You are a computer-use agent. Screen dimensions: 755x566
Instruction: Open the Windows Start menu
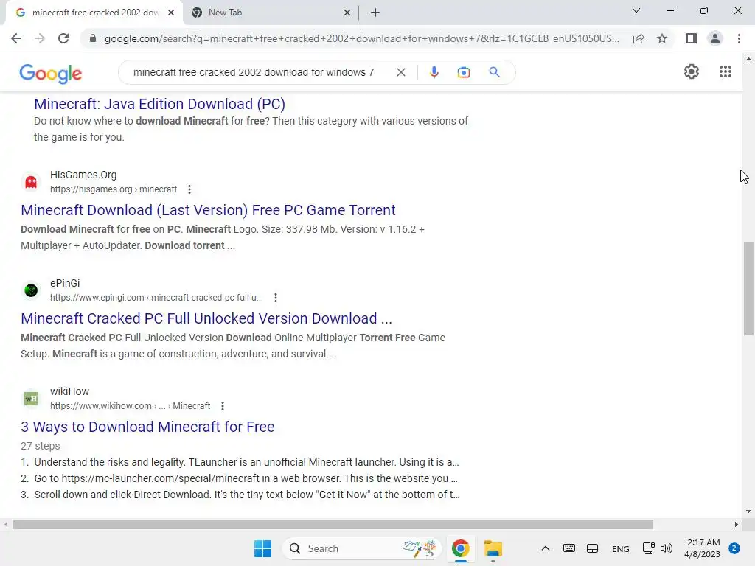[x=263, y=548]
